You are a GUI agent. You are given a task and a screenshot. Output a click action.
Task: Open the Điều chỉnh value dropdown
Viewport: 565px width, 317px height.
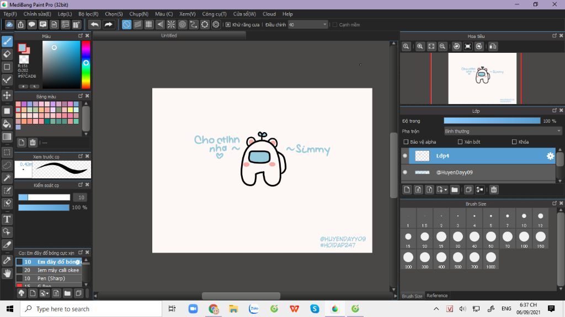tap(324, 24)
